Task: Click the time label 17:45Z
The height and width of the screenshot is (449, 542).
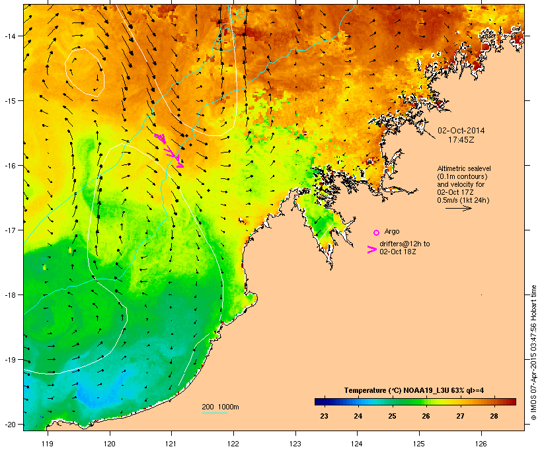Action: (x=461, y=140)
